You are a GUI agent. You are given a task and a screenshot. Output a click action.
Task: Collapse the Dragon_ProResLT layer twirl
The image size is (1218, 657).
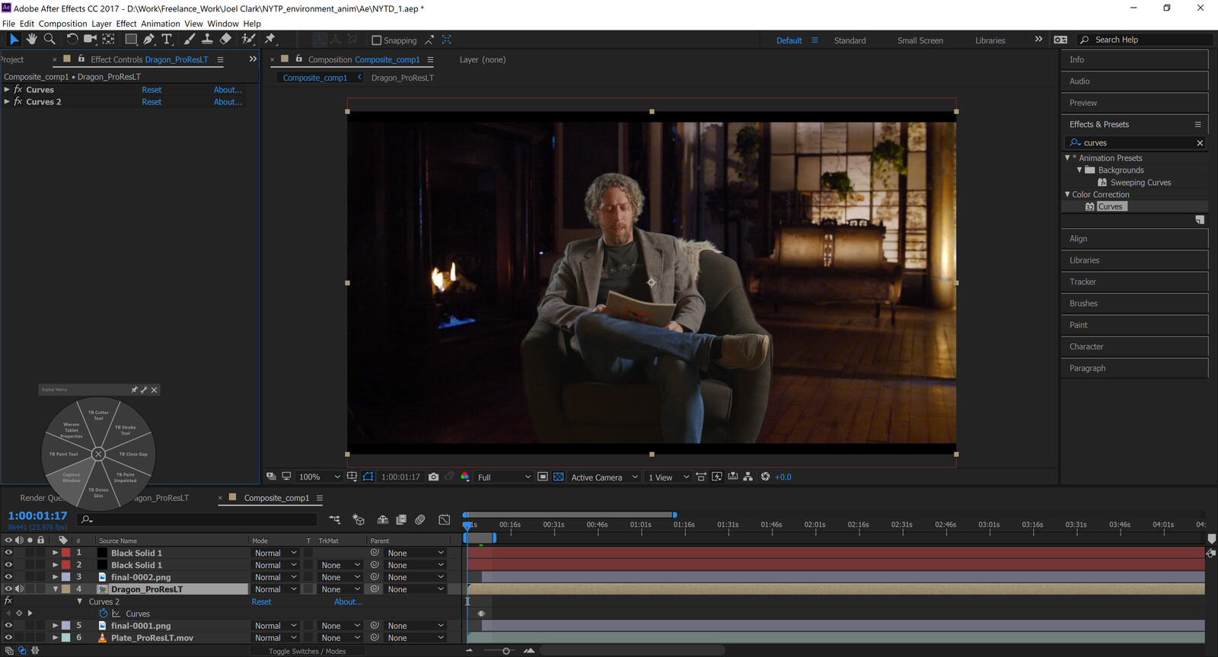[x=56, y=589]
